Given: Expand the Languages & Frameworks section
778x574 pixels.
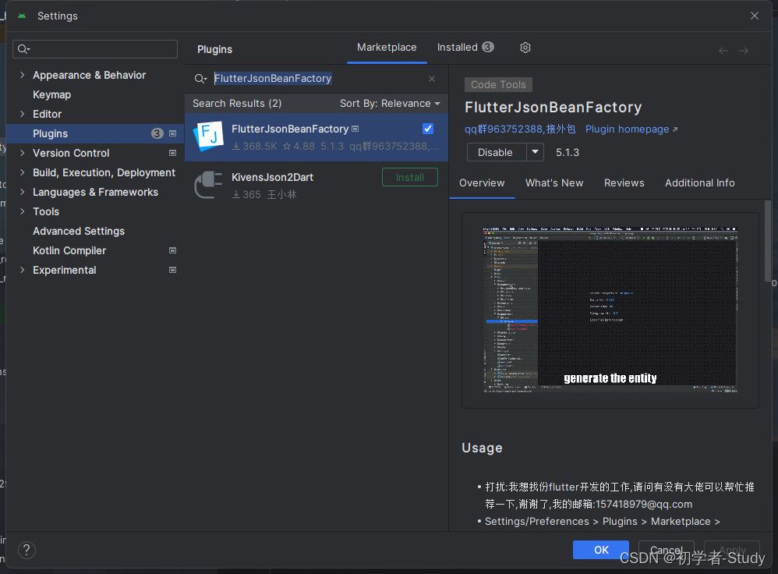Looking at the screenshot, I should click(x=22, y=192).
